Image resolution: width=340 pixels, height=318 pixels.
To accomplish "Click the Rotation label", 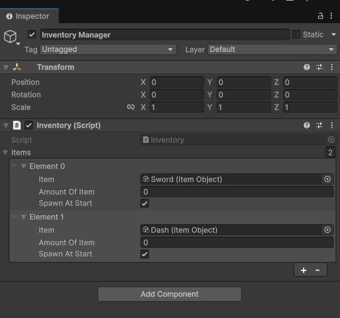I will pos(26,95).
